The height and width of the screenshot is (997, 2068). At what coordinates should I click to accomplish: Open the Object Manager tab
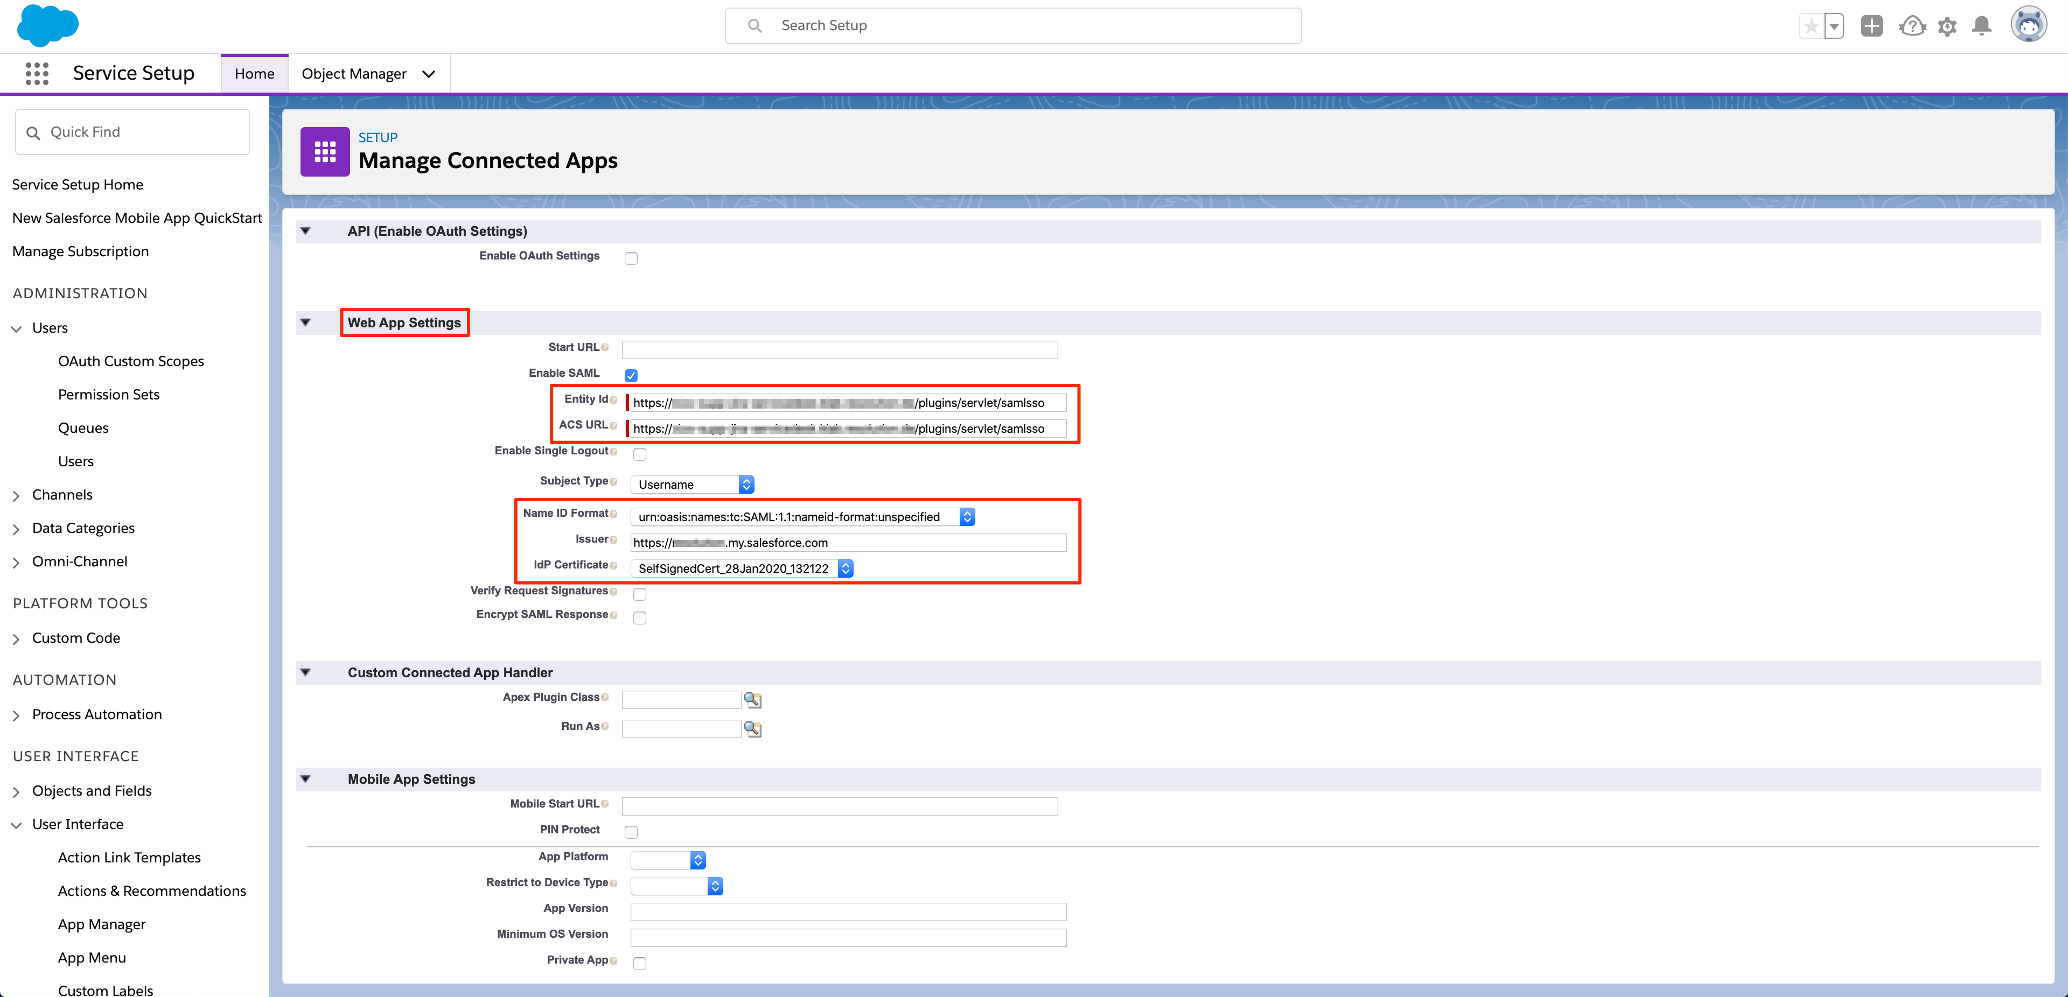(x=354, y=74)
